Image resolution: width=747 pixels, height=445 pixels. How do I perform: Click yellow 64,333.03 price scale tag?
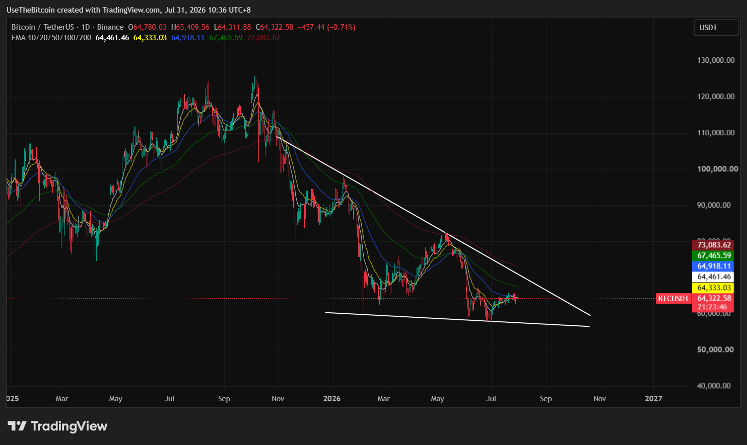pos(713,288)
